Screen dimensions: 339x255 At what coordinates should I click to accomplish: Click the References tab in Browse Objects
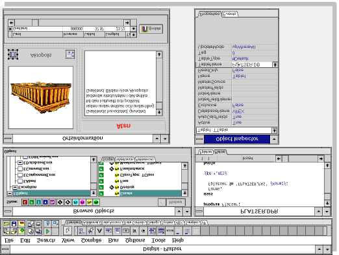point(145,159)
